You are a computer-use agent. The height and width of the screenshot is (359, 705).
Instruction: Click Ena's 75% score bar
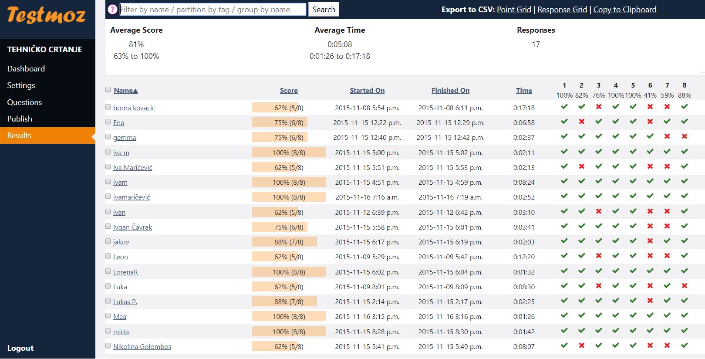[280, 122]
